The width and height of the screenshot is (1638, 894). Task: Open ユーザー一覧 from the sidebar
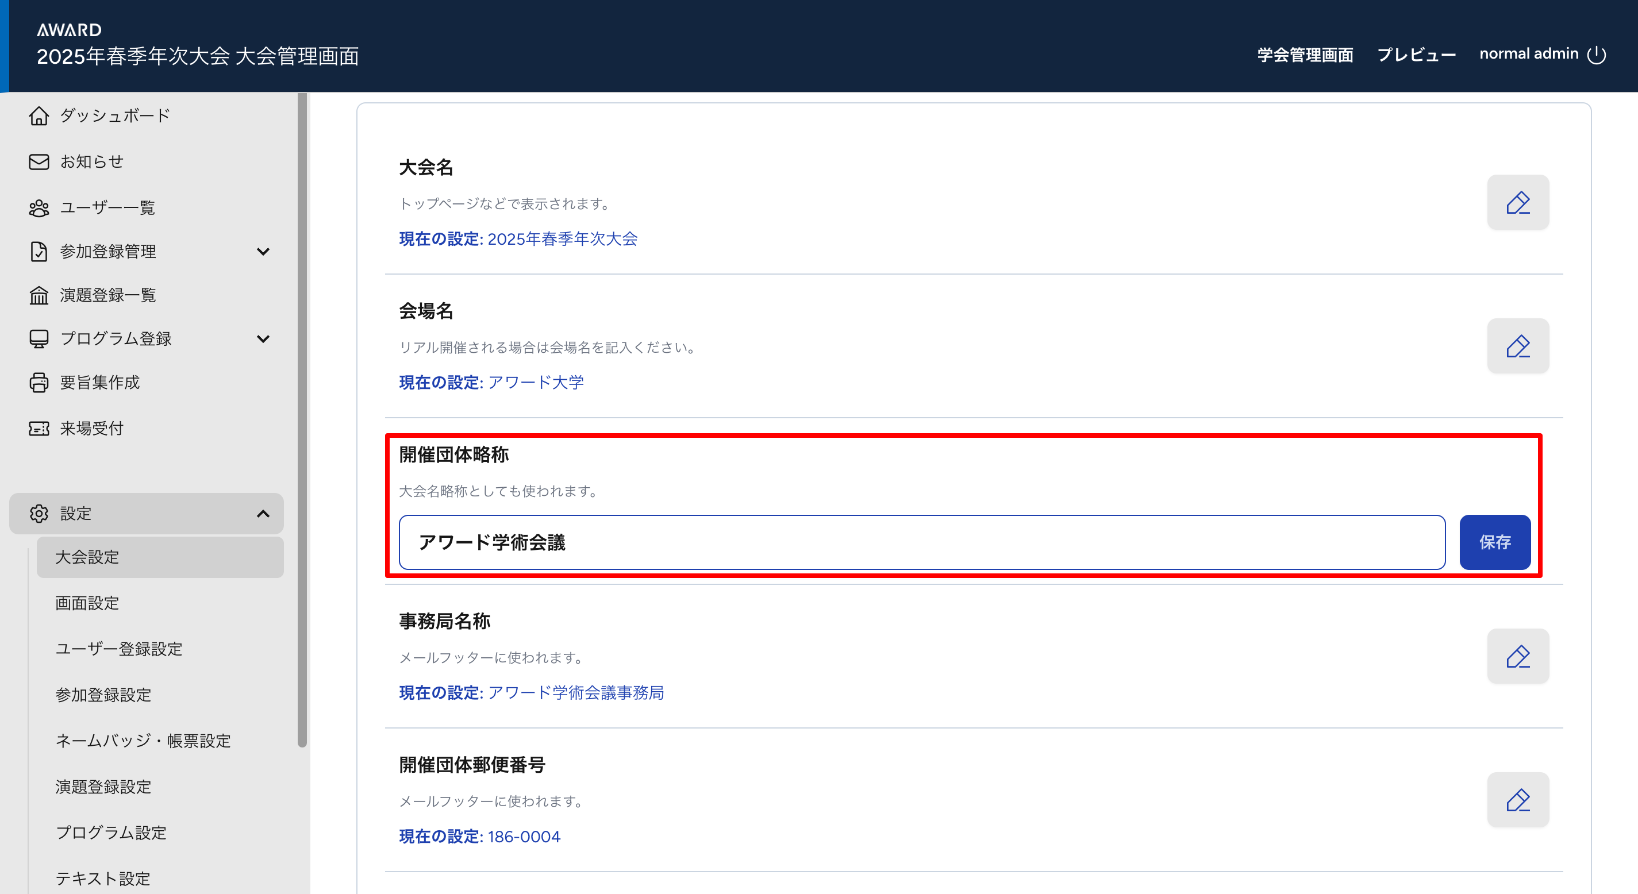[x=107, y=207]
